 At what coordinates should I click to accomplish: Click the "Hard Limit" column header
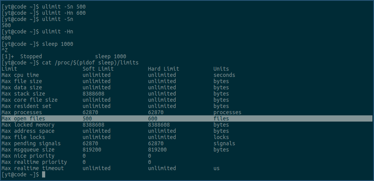point(164,69)
